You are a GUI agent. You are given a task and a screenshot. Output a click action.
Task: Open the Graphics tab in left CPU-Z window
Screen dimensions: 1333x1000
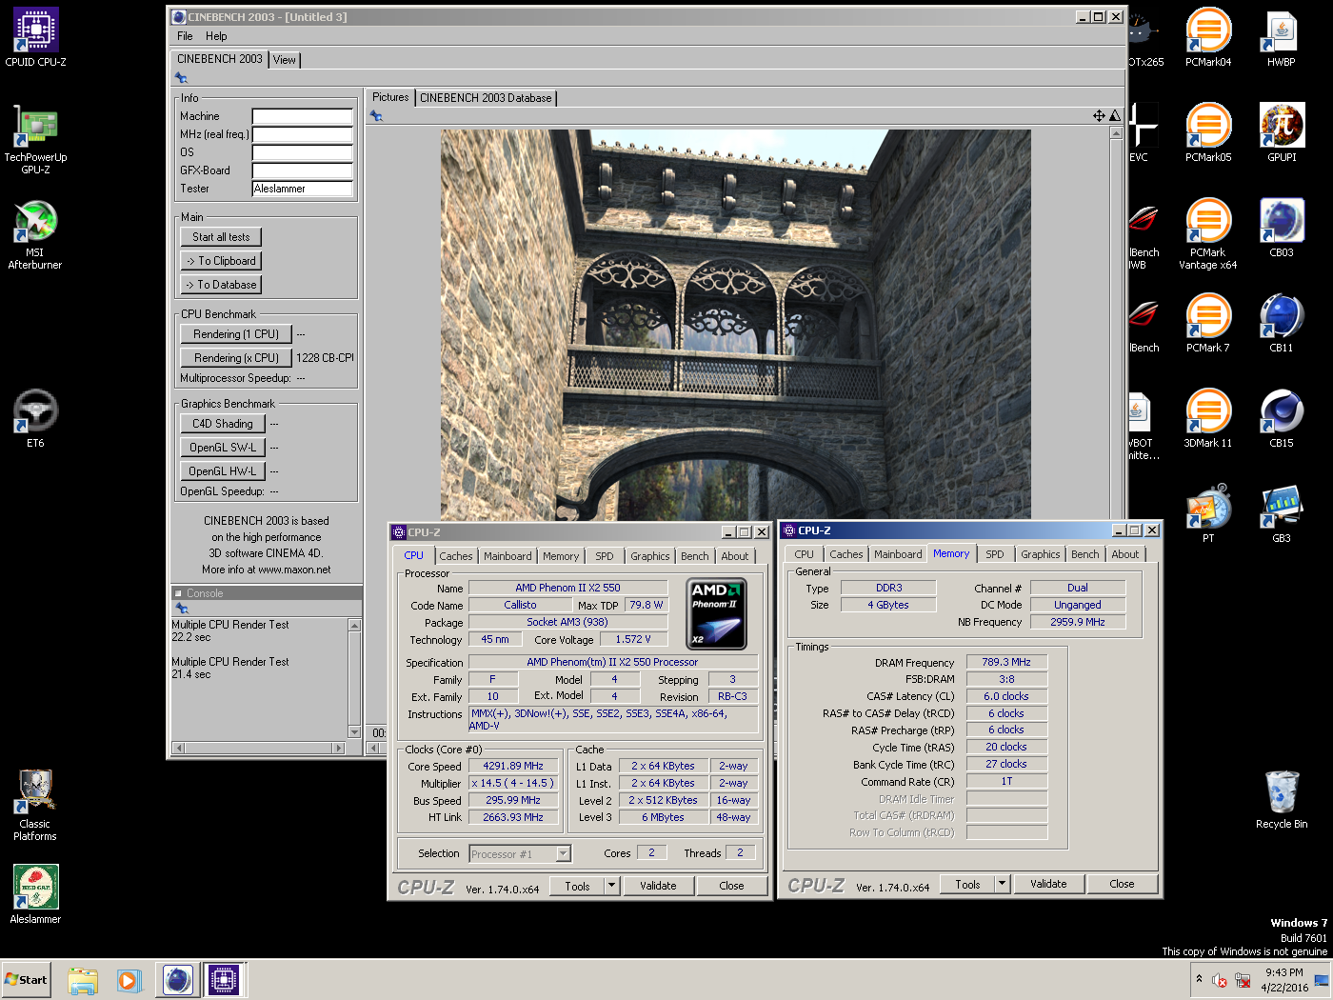[650, 556]
